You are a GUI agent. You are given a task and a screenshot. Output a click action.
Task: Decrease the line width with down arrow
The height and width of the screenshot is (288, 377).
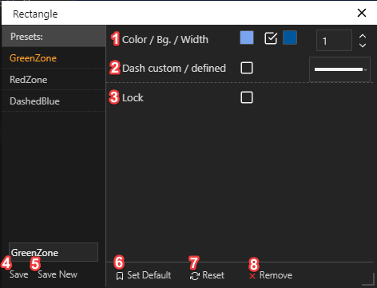coord(363,45)
